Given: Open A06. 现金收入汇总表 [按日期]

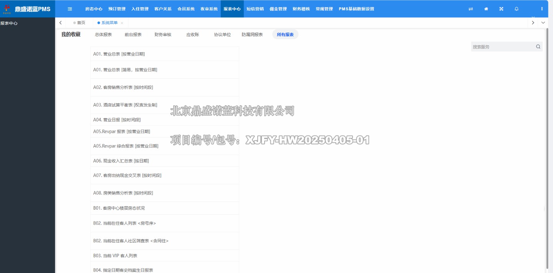Looking at the screenshot, I should click(x=164, y=161).
